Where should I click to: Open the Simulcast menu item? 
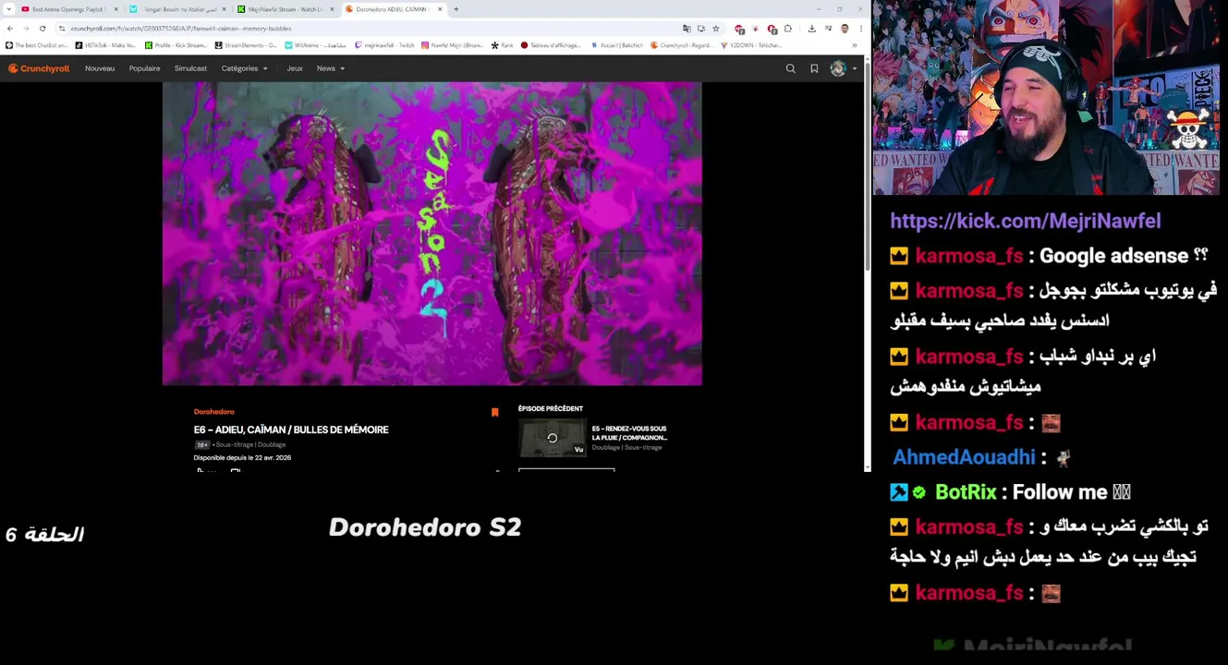point(190,68)
